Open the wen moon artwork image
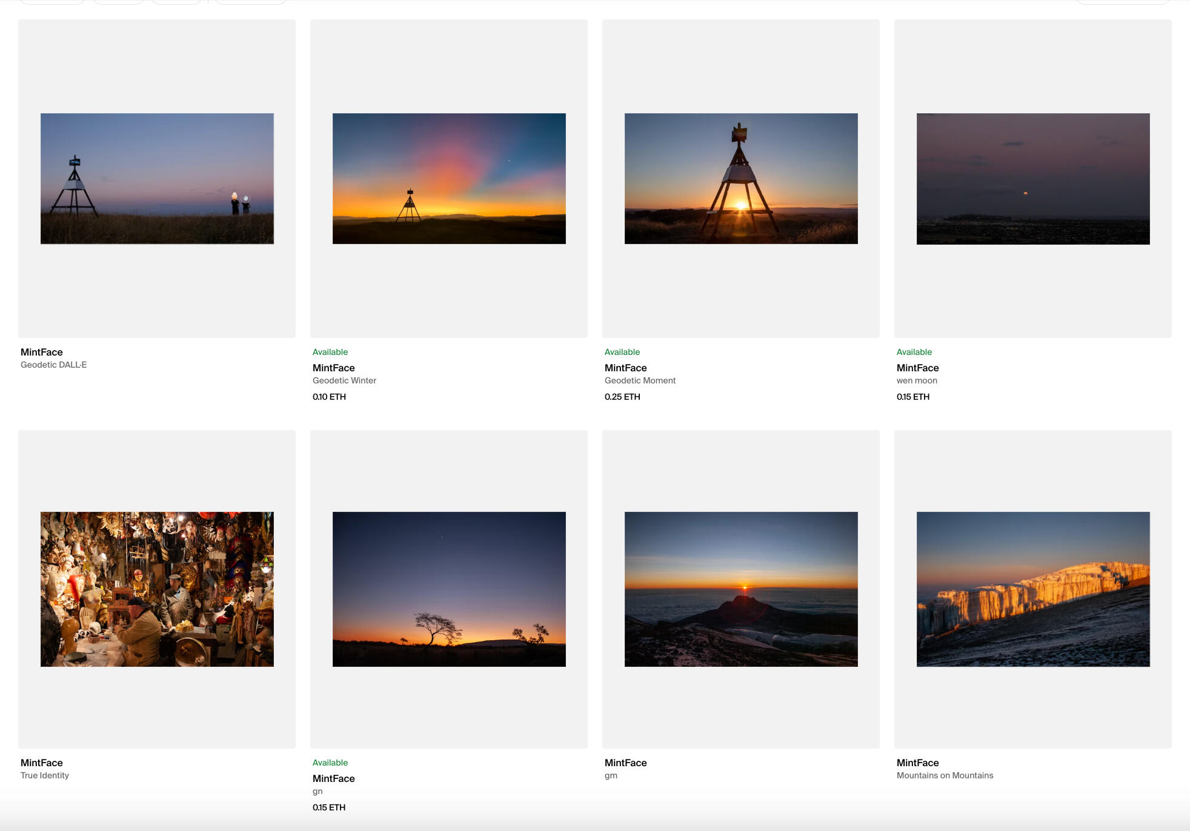Viewport: 1190px width, 831px height. click(x=1033, y=179)
